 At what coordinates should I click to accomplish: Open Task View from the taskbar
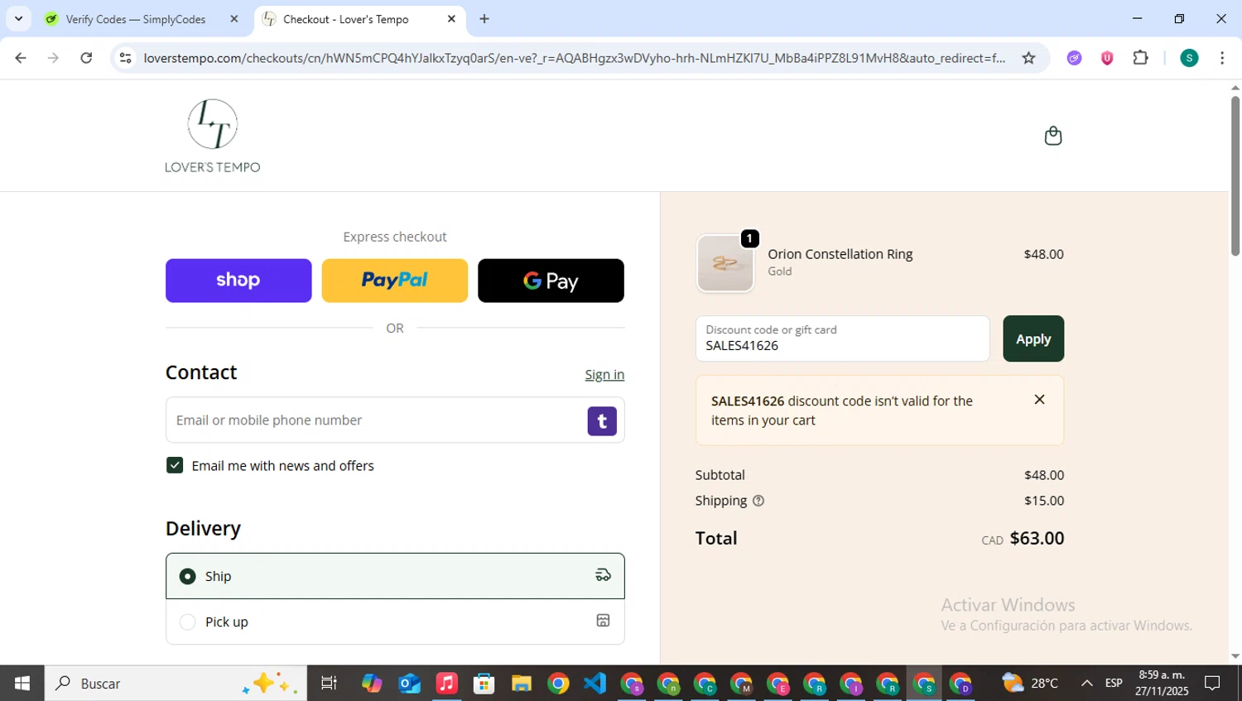(329, 684)
